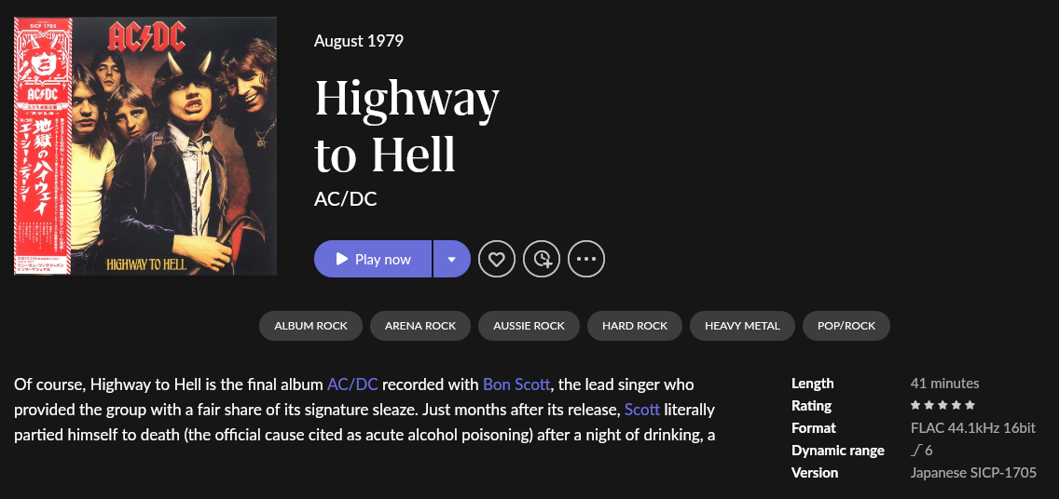Open the Highway to Hell cover art
Screen dimensions: 1059x499
[x=145, y=146]
